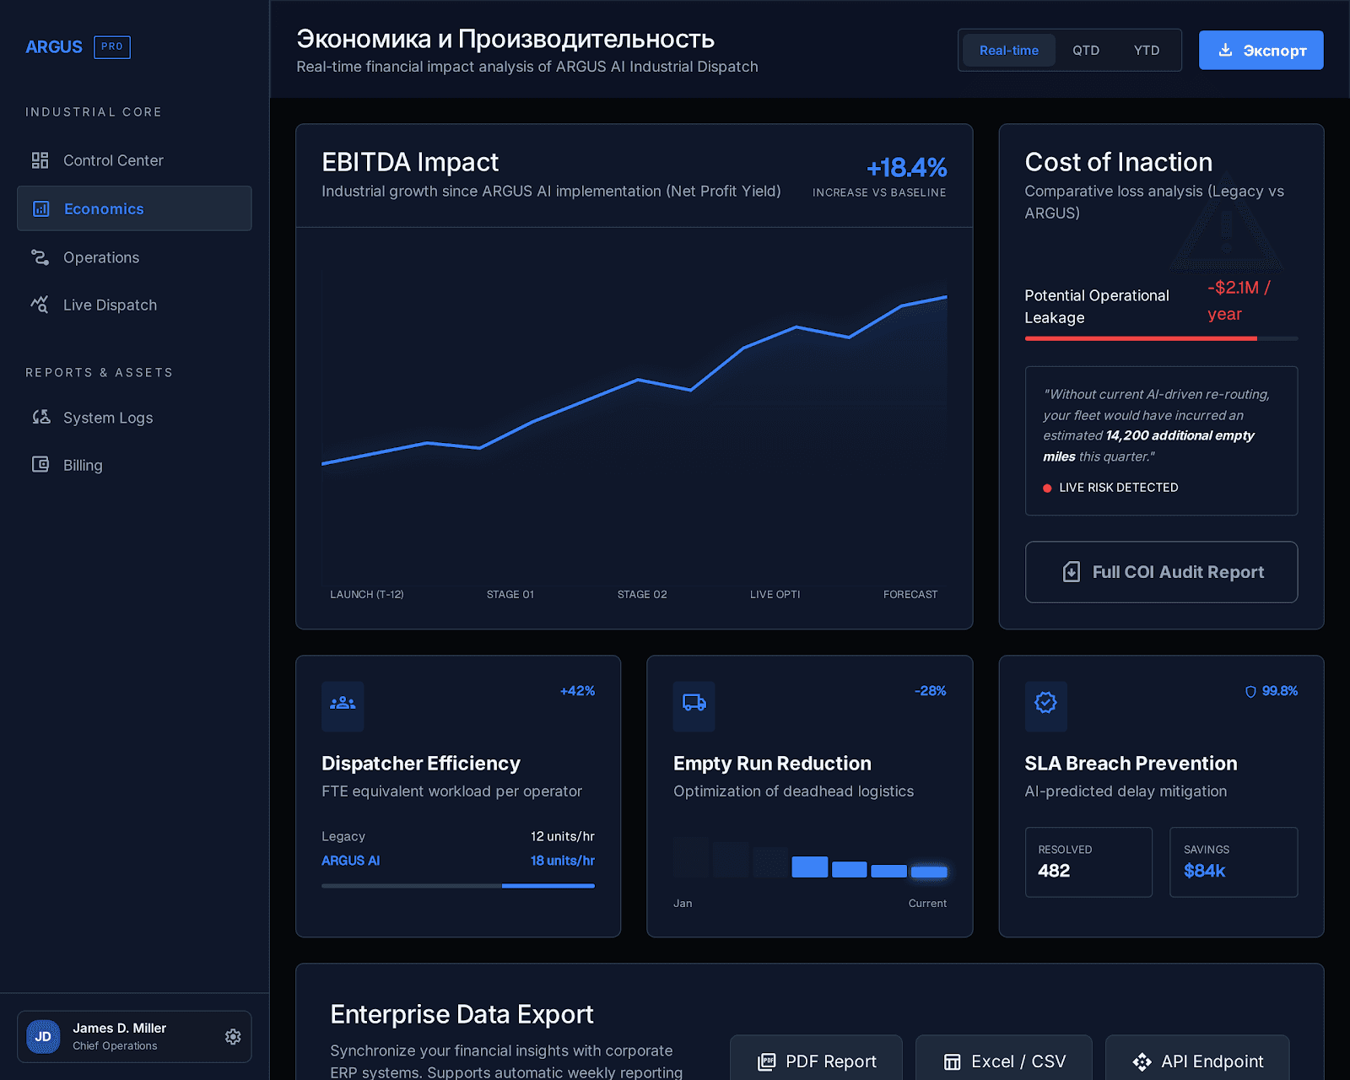Export as PDF Report

(816, 1060)
